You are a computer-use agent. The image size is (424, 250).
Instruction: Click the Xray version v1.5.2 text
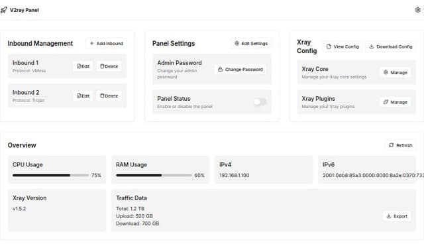19,209
